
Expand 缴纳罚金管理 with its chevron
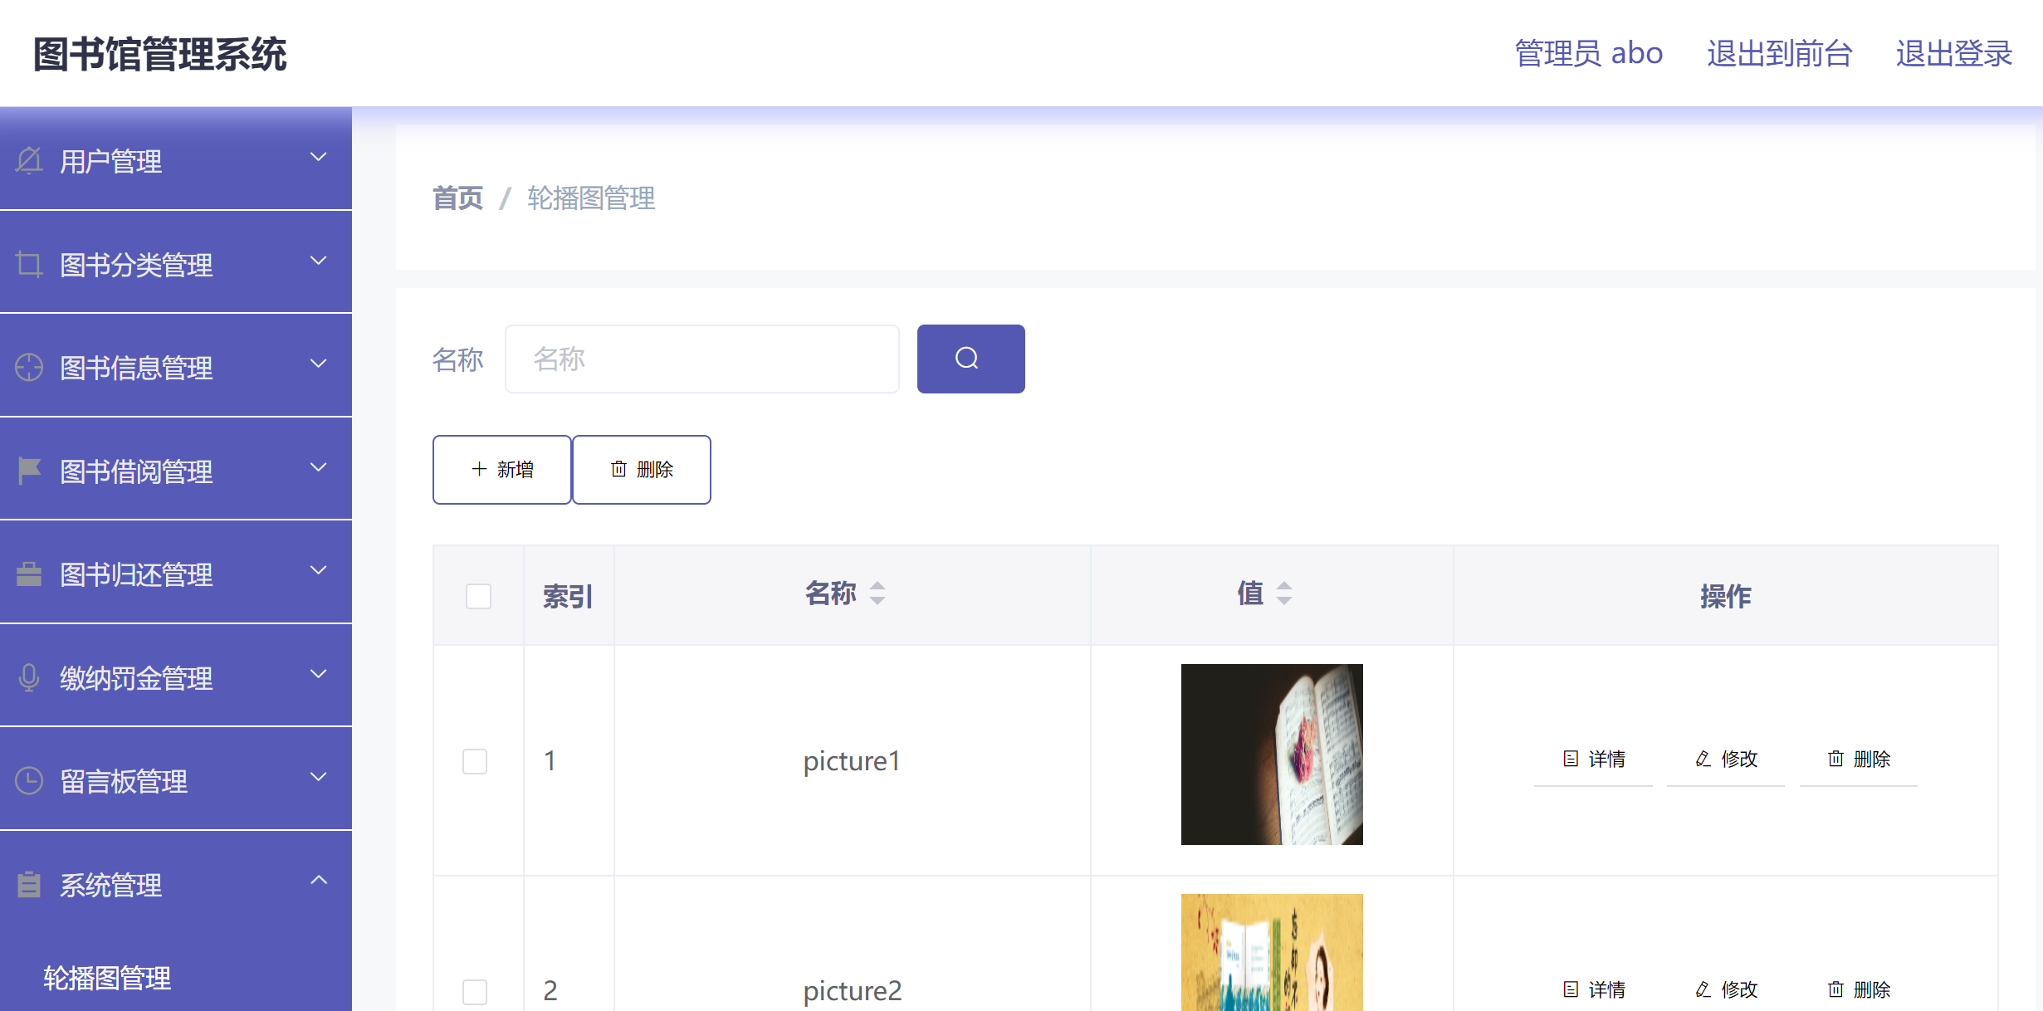[319, 674]
